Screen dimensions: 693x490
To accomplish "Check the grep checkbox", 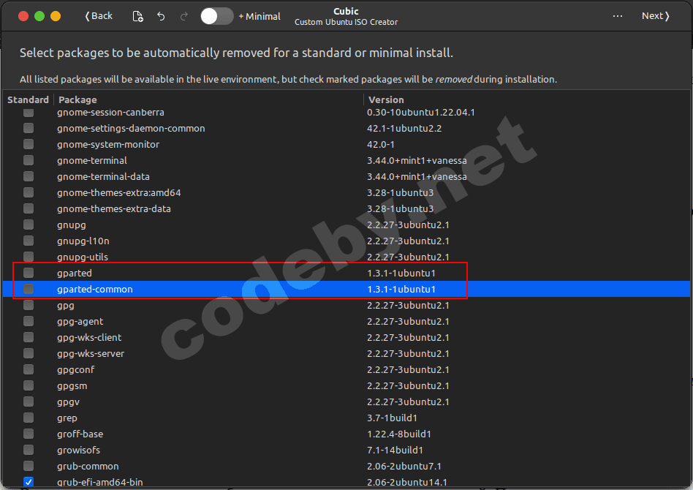I will coord(29,418).
